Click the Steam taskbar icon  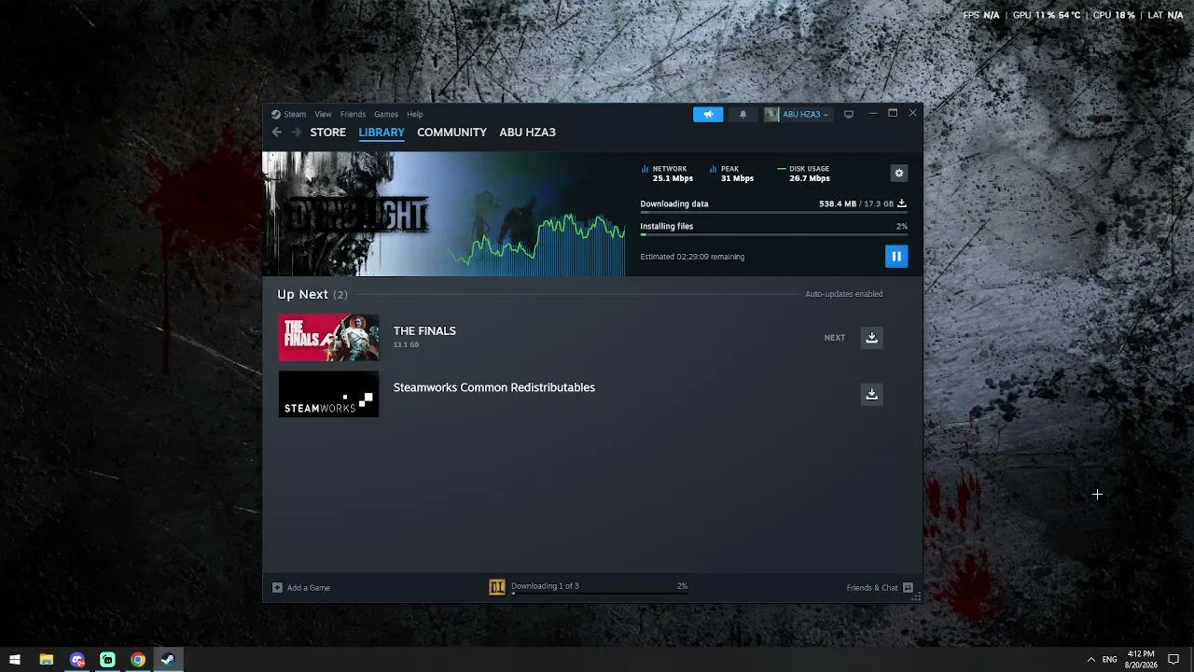pos(168,660)
